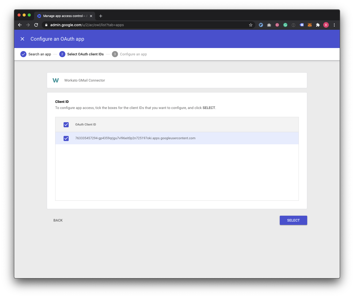Open a new browser tab

click(x=100, y=16)
